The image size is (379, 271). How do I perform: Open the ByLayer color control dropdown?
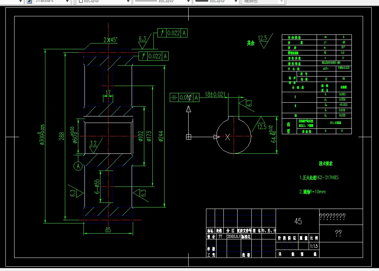tap(128, 1)
